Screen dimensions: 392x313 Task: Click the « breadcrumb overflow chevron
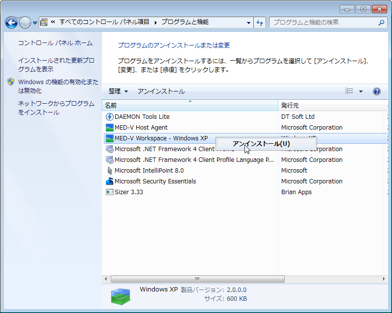coord(53,22)
